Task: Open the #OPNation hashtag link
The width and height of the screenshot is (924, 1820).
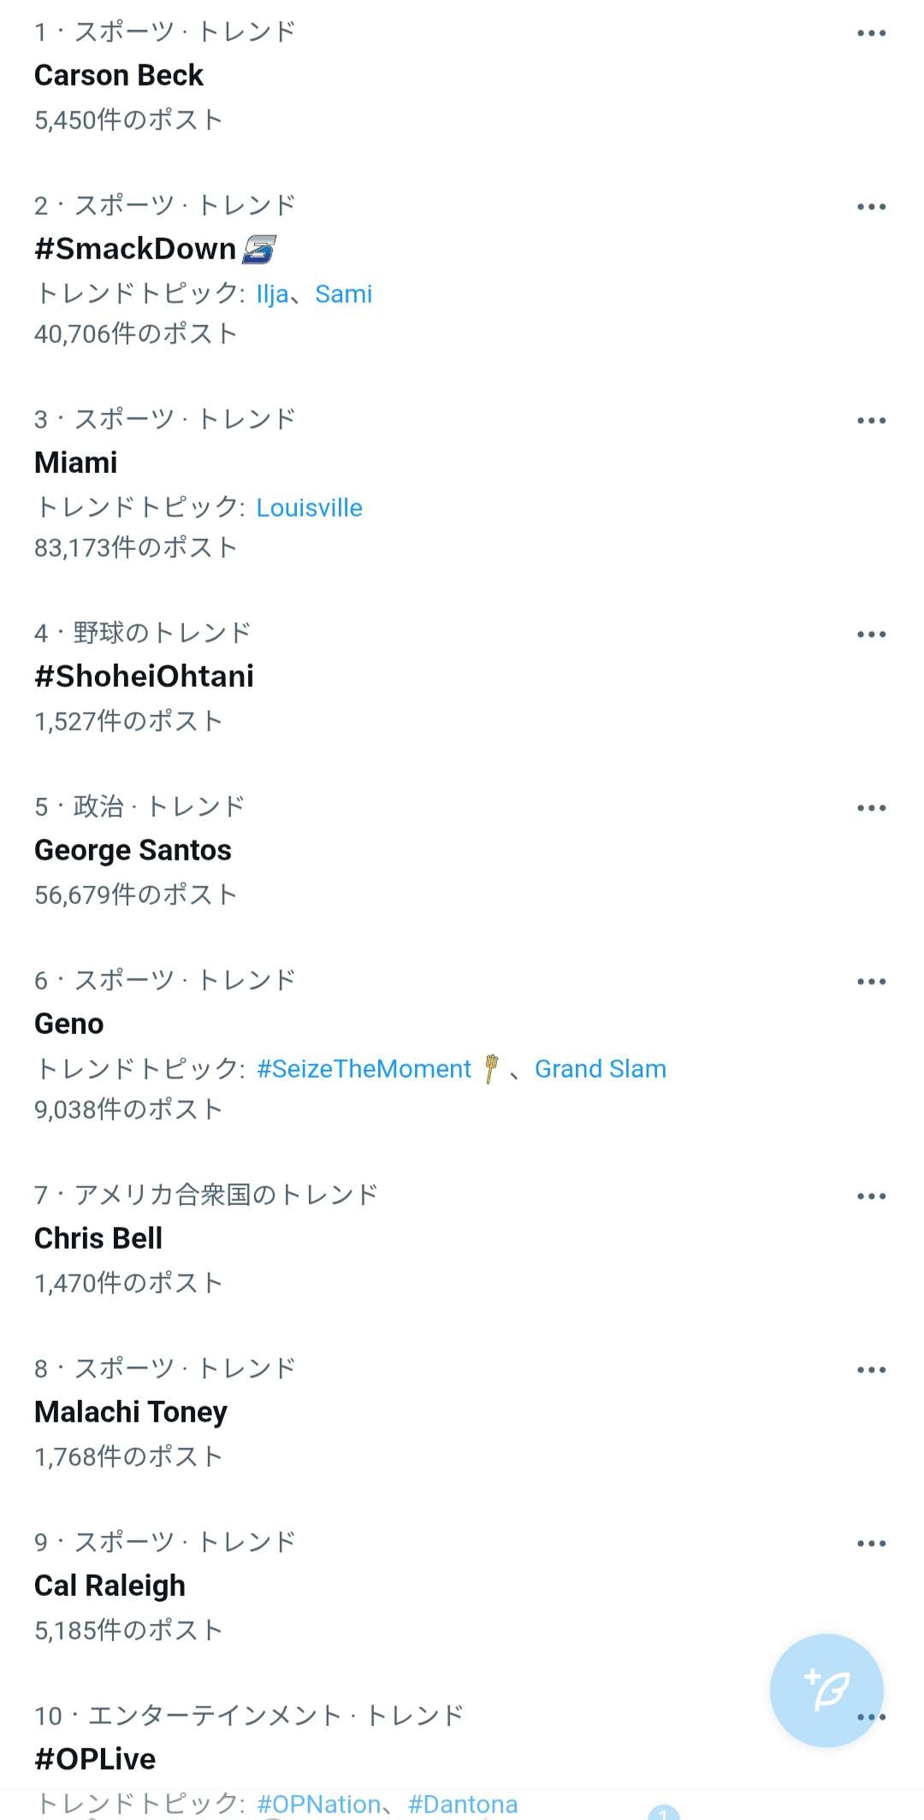Action: coord(318,1804)
